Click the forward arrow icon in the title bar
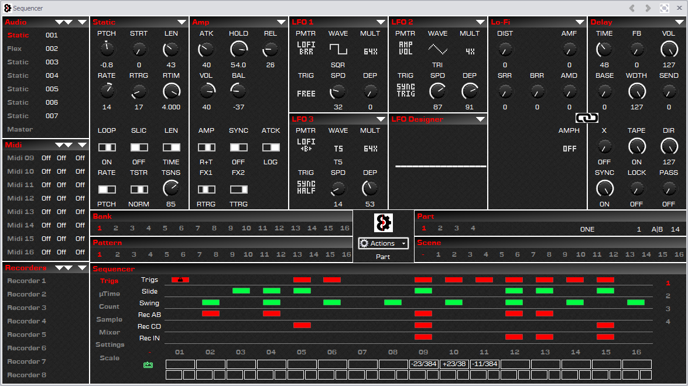Viewport: 688px width, 386px height. pyautogui.click(x=648, y=8)
